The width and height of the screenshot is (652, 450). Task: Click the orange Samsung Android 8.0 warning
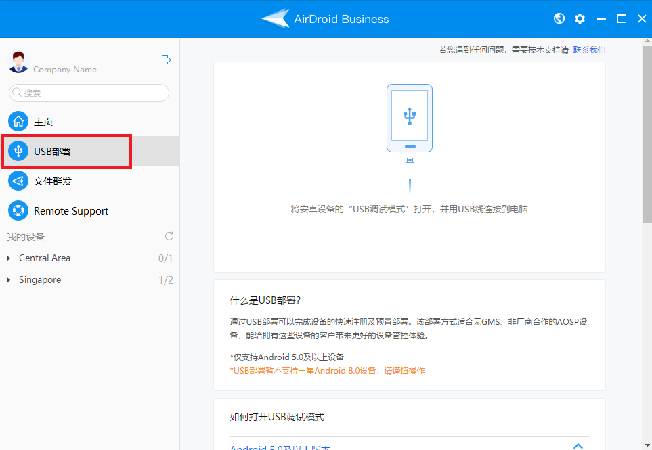click(x=327, y=370)
